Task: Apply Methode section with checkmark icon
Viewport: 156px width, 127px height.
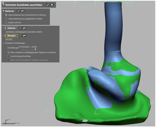Action: (19, 11)
